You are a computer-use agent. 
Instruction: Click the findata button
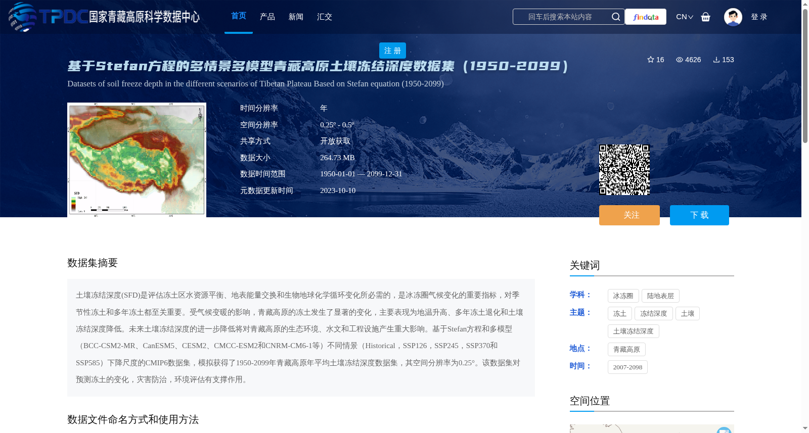click(x=646, y=17)
